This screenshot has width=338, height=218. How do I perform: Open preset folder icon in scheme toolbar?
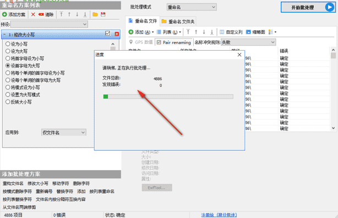95,14
